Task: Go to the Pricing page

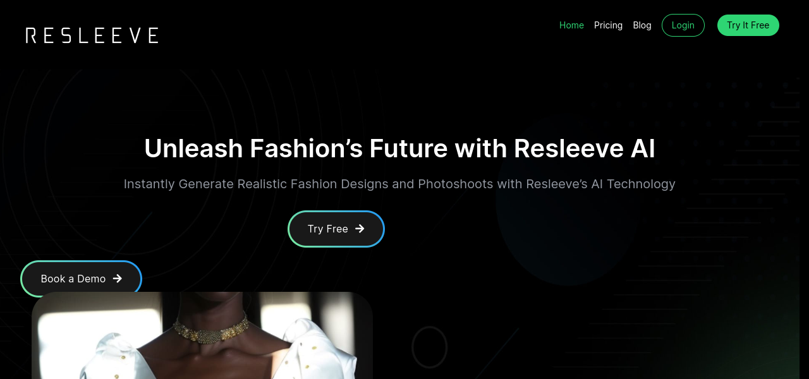Action: tap(608, 25)
